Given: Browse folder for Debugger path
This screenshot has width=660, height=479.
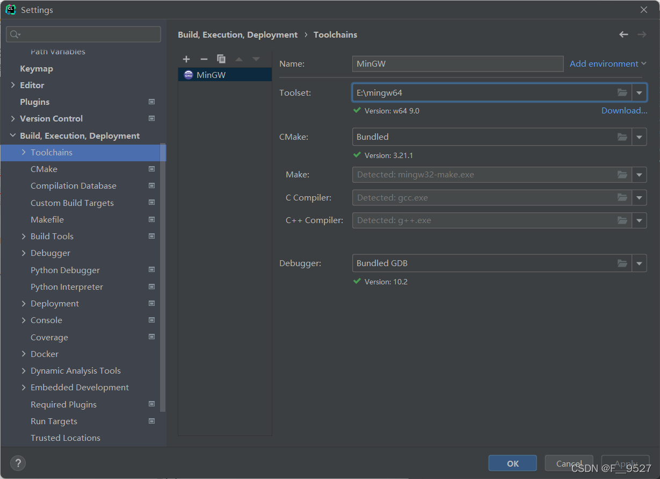Looking at the screenshot, I should tap(622, 263).
